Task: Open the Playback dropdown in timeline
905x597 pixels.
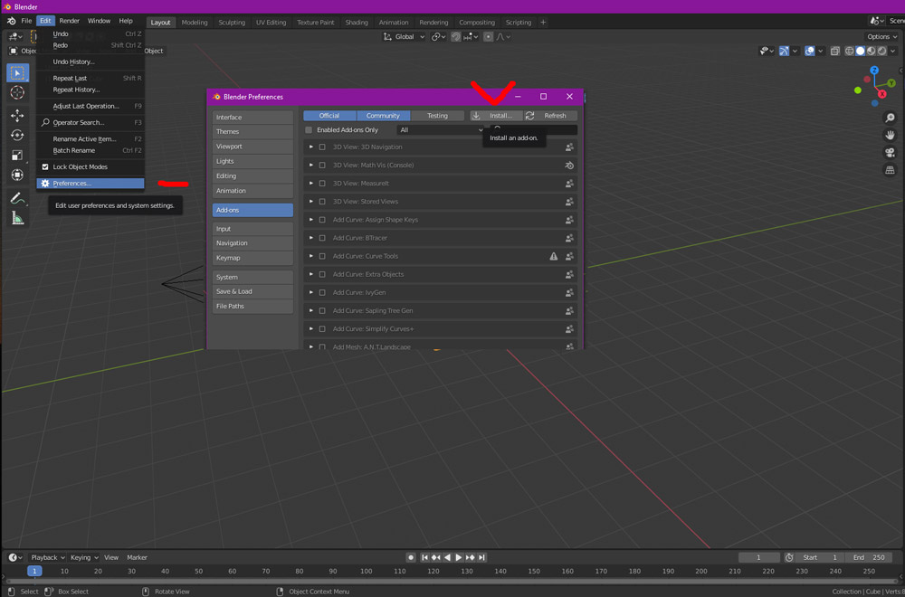Action: [x=47, y=557]
